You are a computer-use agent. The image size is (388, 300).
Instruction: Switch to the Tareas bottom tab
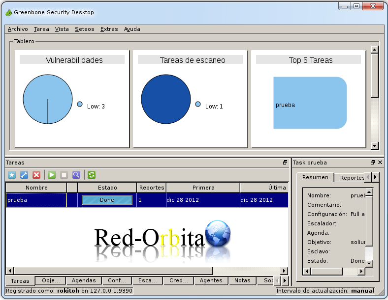coord(20,281)
